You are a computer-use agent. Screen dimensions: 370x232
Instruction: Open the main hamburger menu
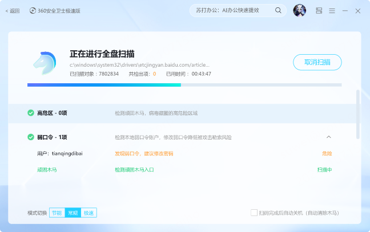332,10
